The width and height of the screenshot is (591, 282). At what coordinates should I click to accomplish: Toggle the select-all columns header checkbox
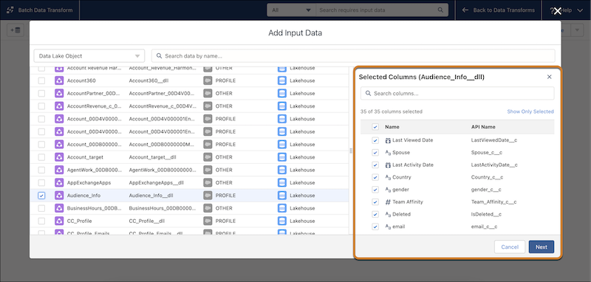click(x=375, y=127)
